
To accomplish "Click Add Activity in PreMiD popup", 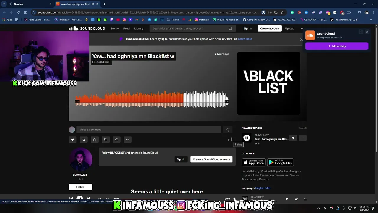I will (337, 46).
